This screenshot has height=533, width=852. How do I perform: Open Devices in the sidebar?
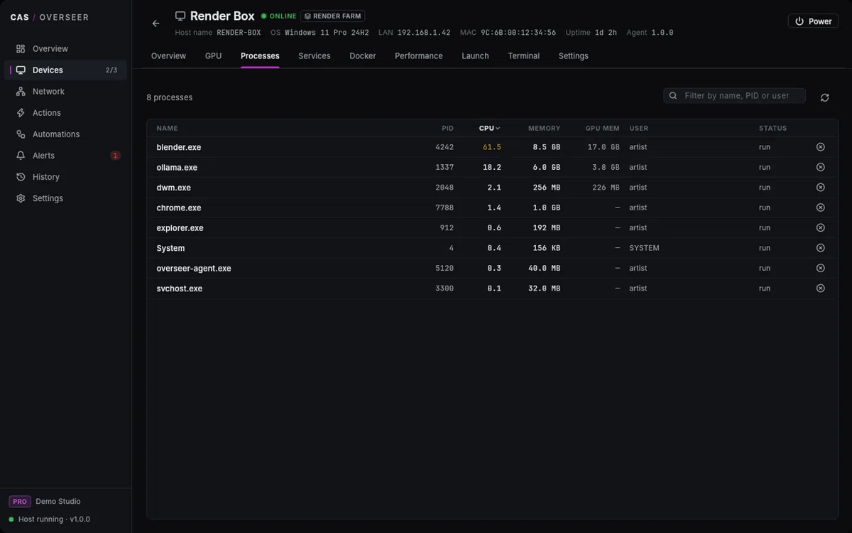[65, 70]
